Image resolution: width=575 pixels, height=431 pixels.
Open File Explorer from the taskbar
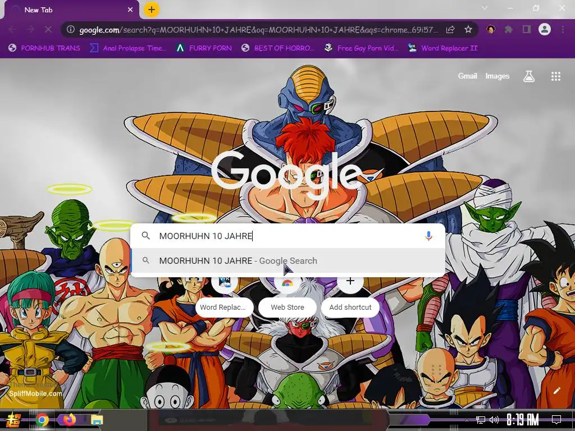[x=97, y=420]
